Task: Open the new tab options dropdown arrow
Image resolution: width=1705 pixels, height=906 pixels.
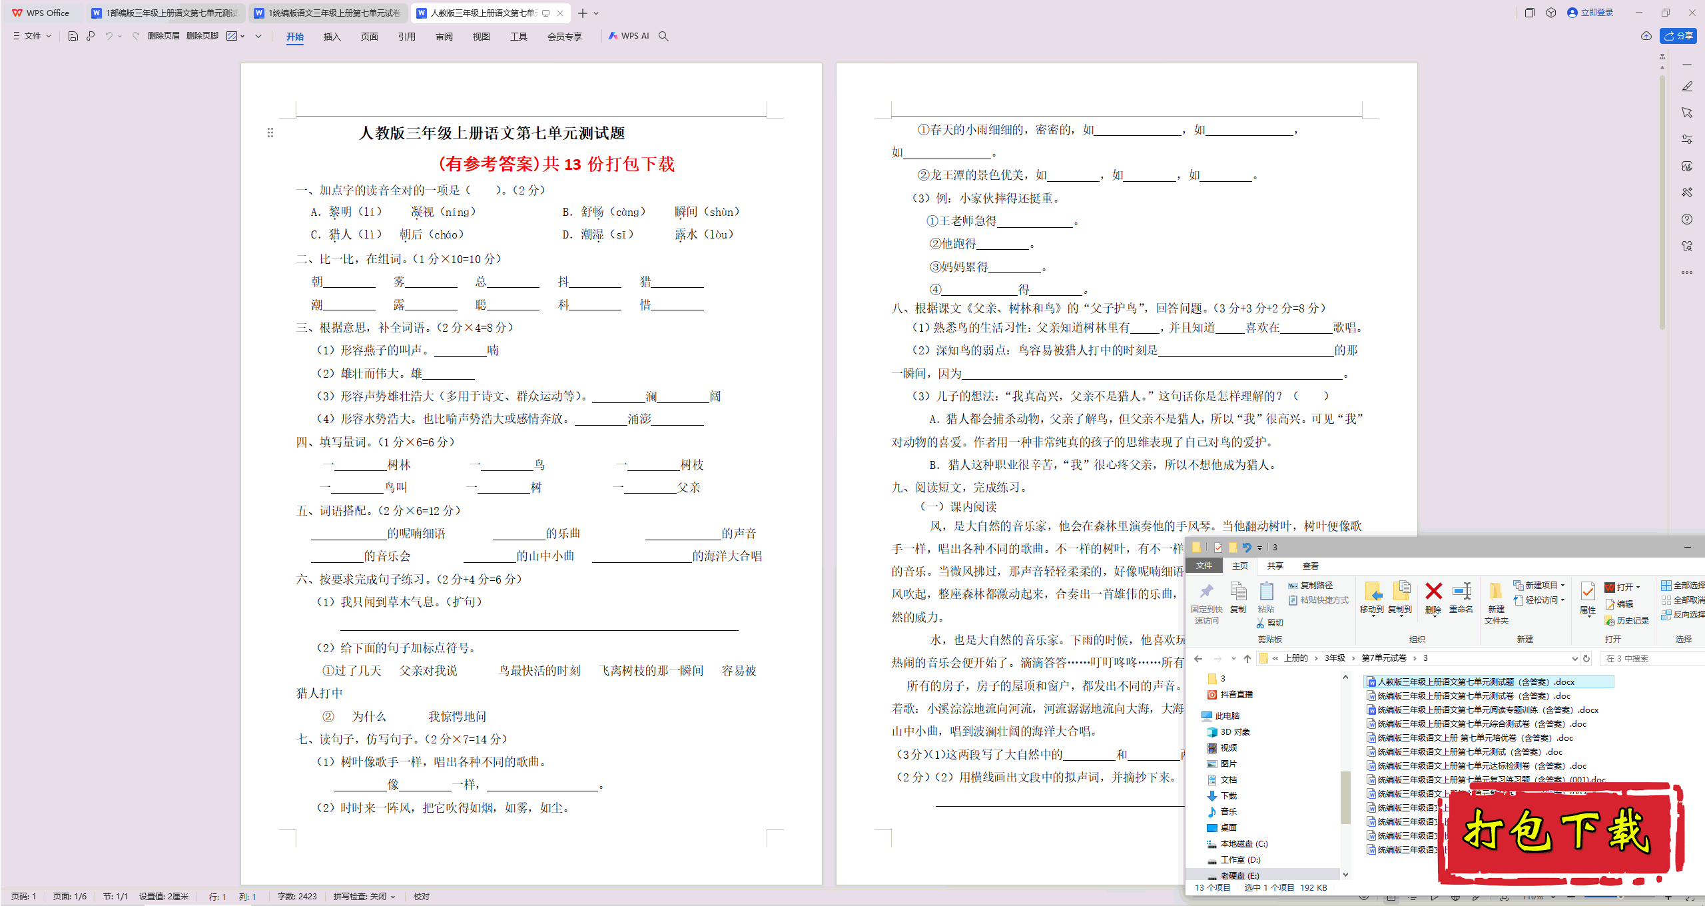Action: click(x=596, y=13)
